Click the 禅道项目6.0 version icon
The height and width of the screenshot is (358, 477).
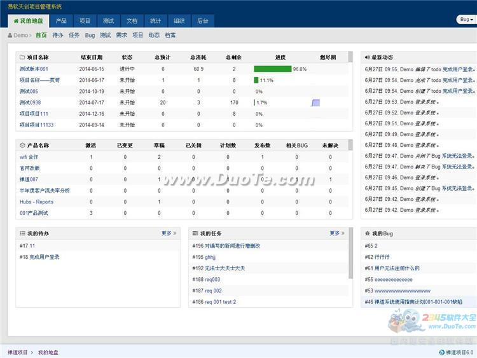pyautogui.click(x=442, y=352)
